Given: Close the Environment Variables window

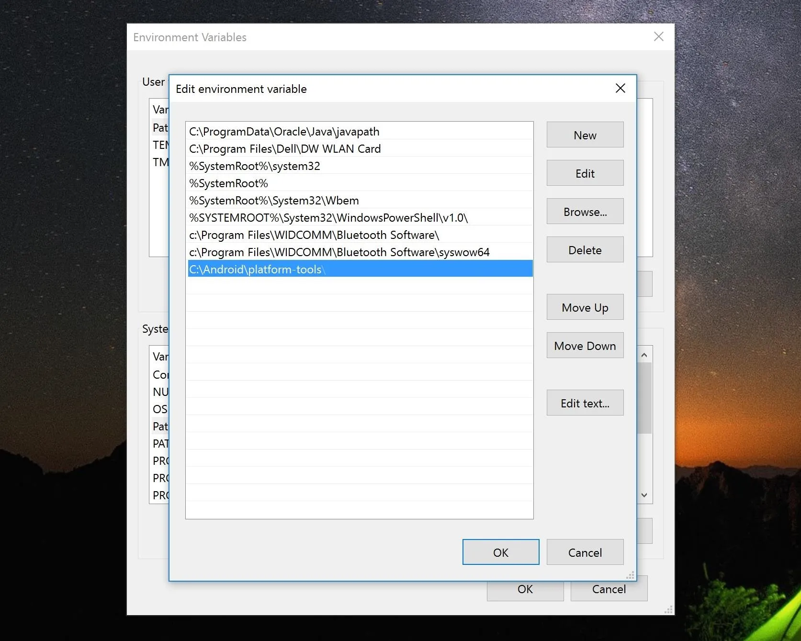Looking at the screenshot, I should point(659,37).
